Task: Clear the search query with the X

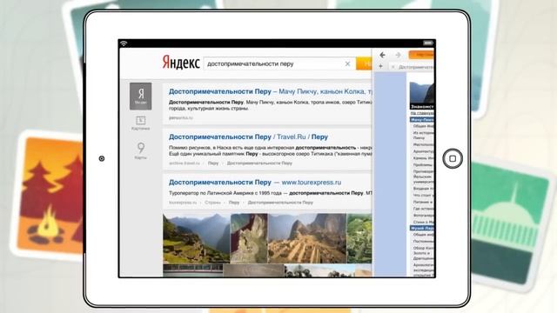Action: (x=347, y=63)
